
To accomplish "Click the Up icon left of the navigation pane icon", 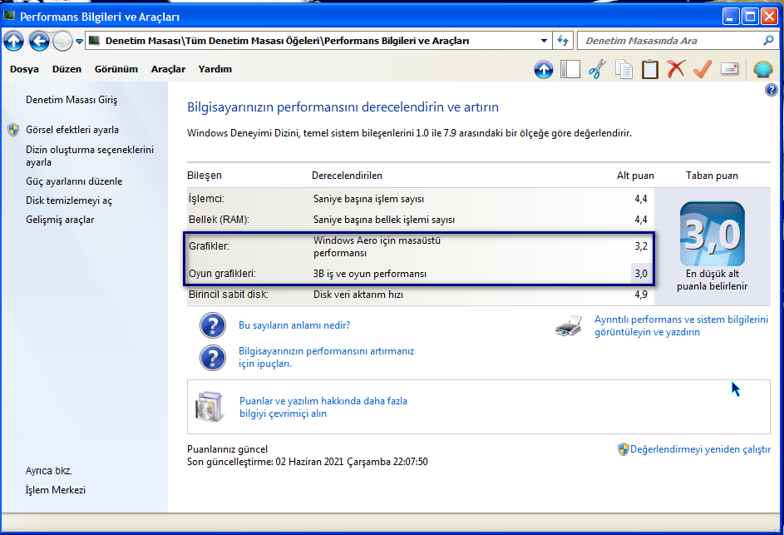I will (x=544, y=70).
